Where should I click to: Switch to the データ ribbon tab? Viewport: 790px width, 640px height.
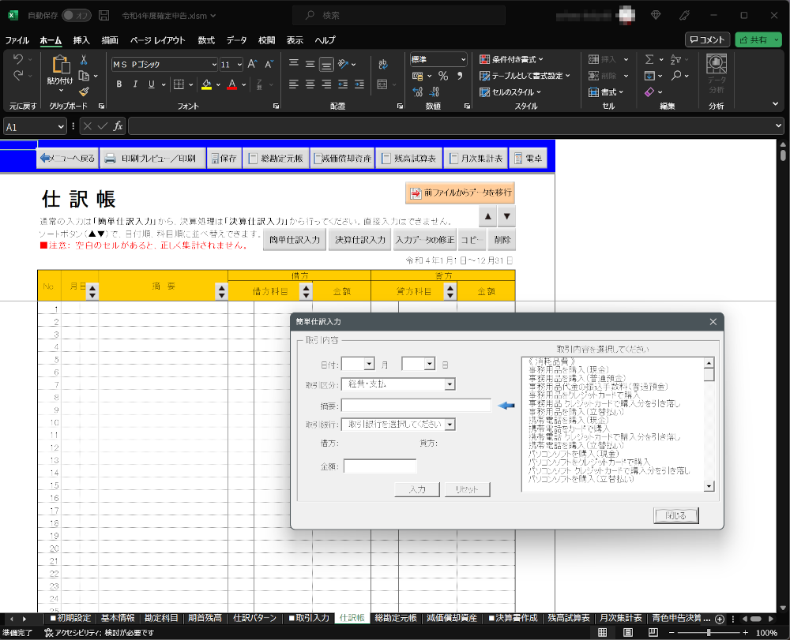point(236,40)
